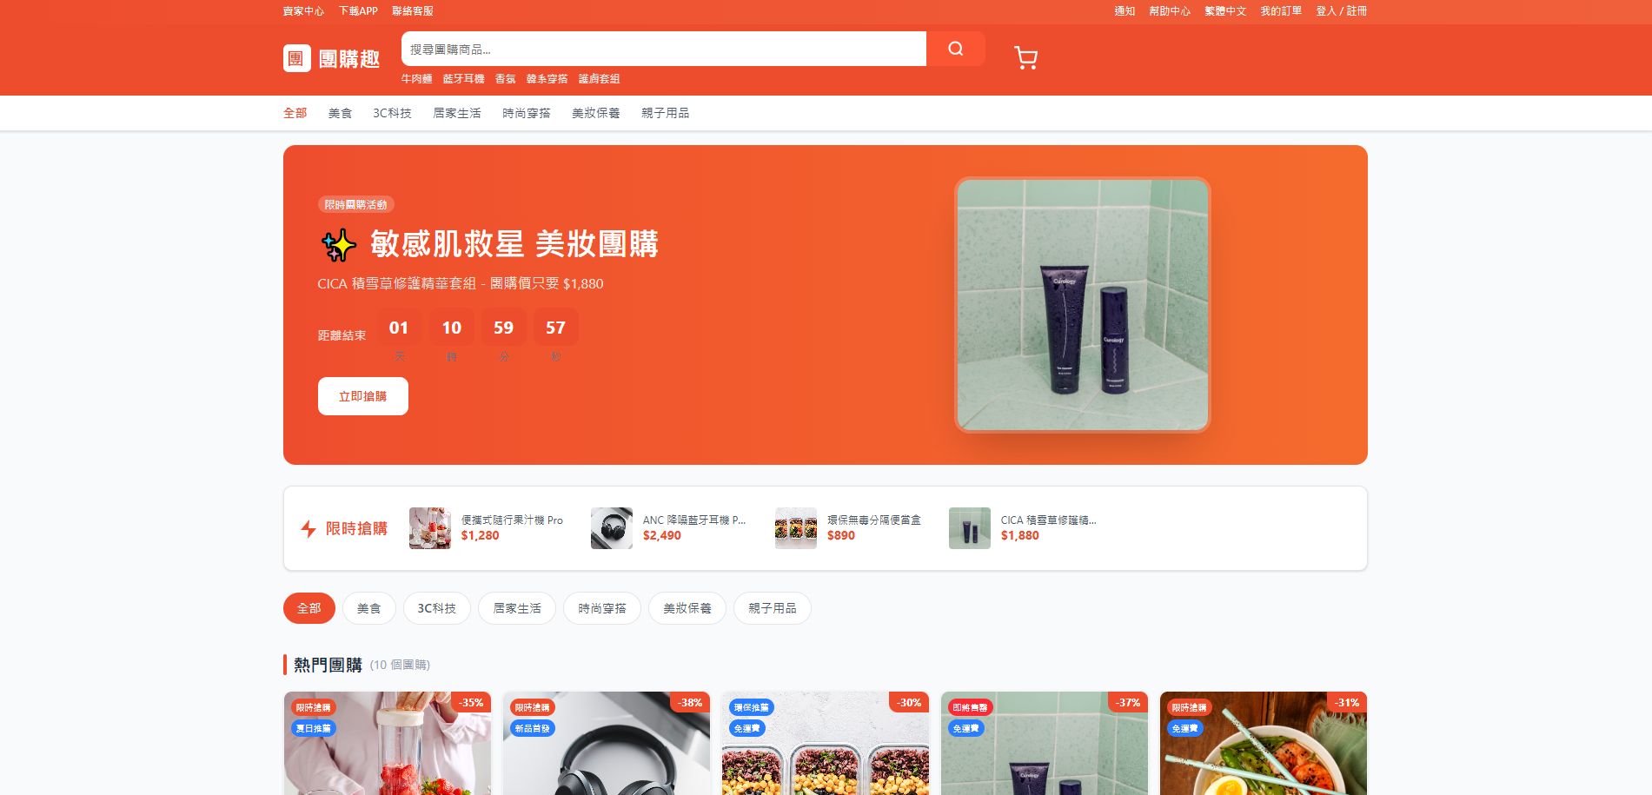Select 時尚穿搭 in top navigation bar
The image size is (1652, 795).
[527, 113]
